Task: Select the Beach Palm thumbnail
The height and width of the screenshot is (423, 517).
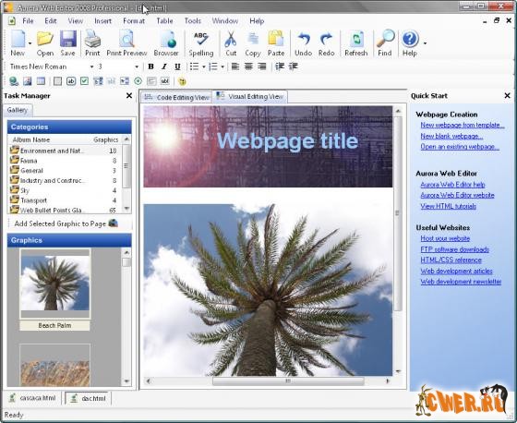Action: coord(54,284)
